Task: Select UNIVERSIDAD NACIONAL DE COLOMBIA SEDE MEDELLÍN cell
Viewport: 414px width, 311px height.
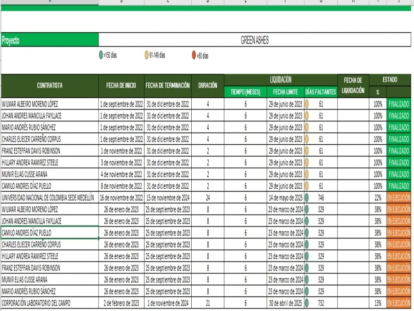Action: tap(50, 197)
